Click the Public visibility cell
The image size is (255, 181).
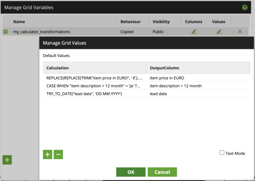pos(158,32)
